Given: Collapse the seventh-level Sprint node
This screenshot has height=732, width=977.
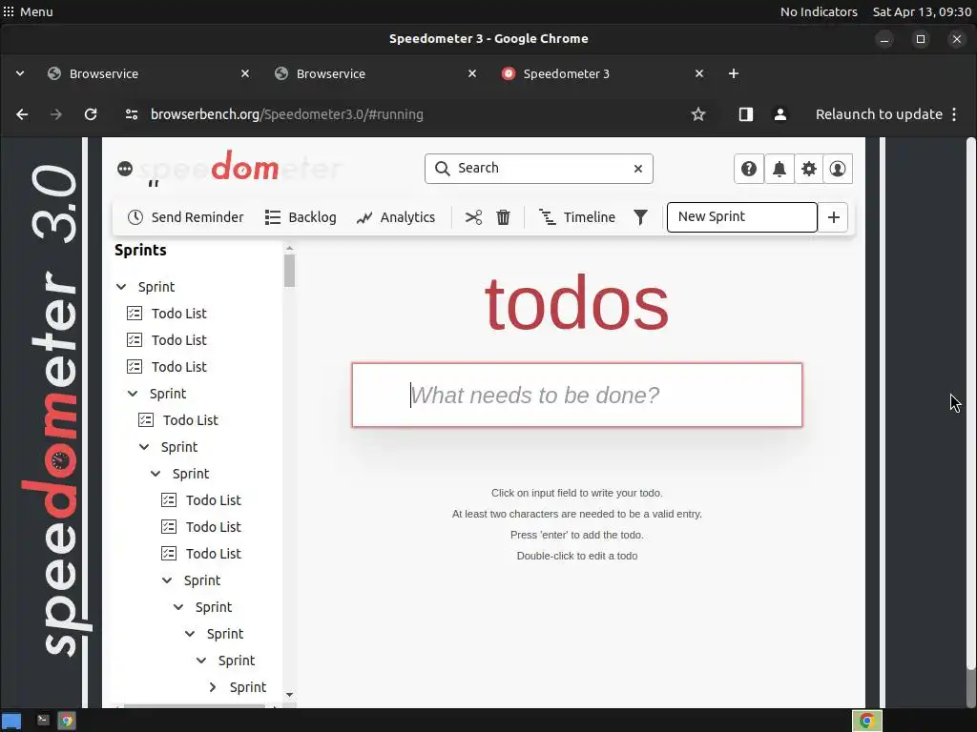Looking at the screenshot, I should click(190, 634).
